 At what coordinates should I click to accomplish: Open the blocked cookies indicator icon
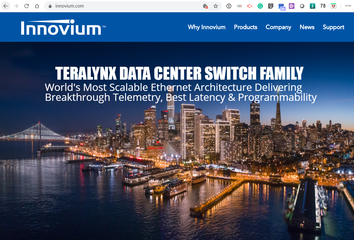[x=205, y=6]
